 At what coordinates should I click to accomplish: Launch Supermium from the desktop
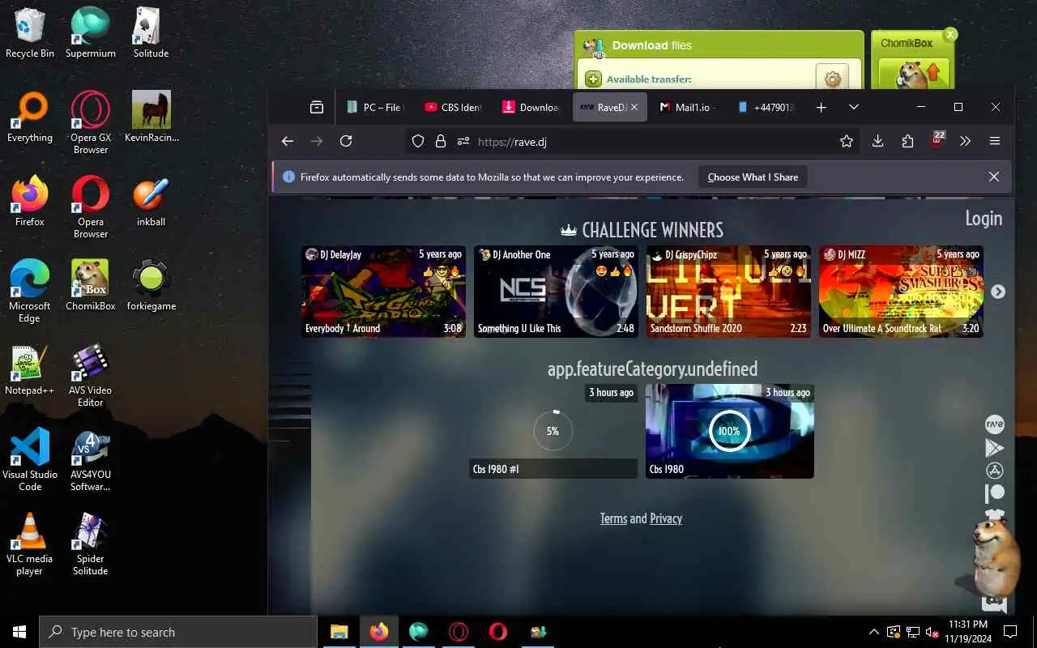pos(90,32)
